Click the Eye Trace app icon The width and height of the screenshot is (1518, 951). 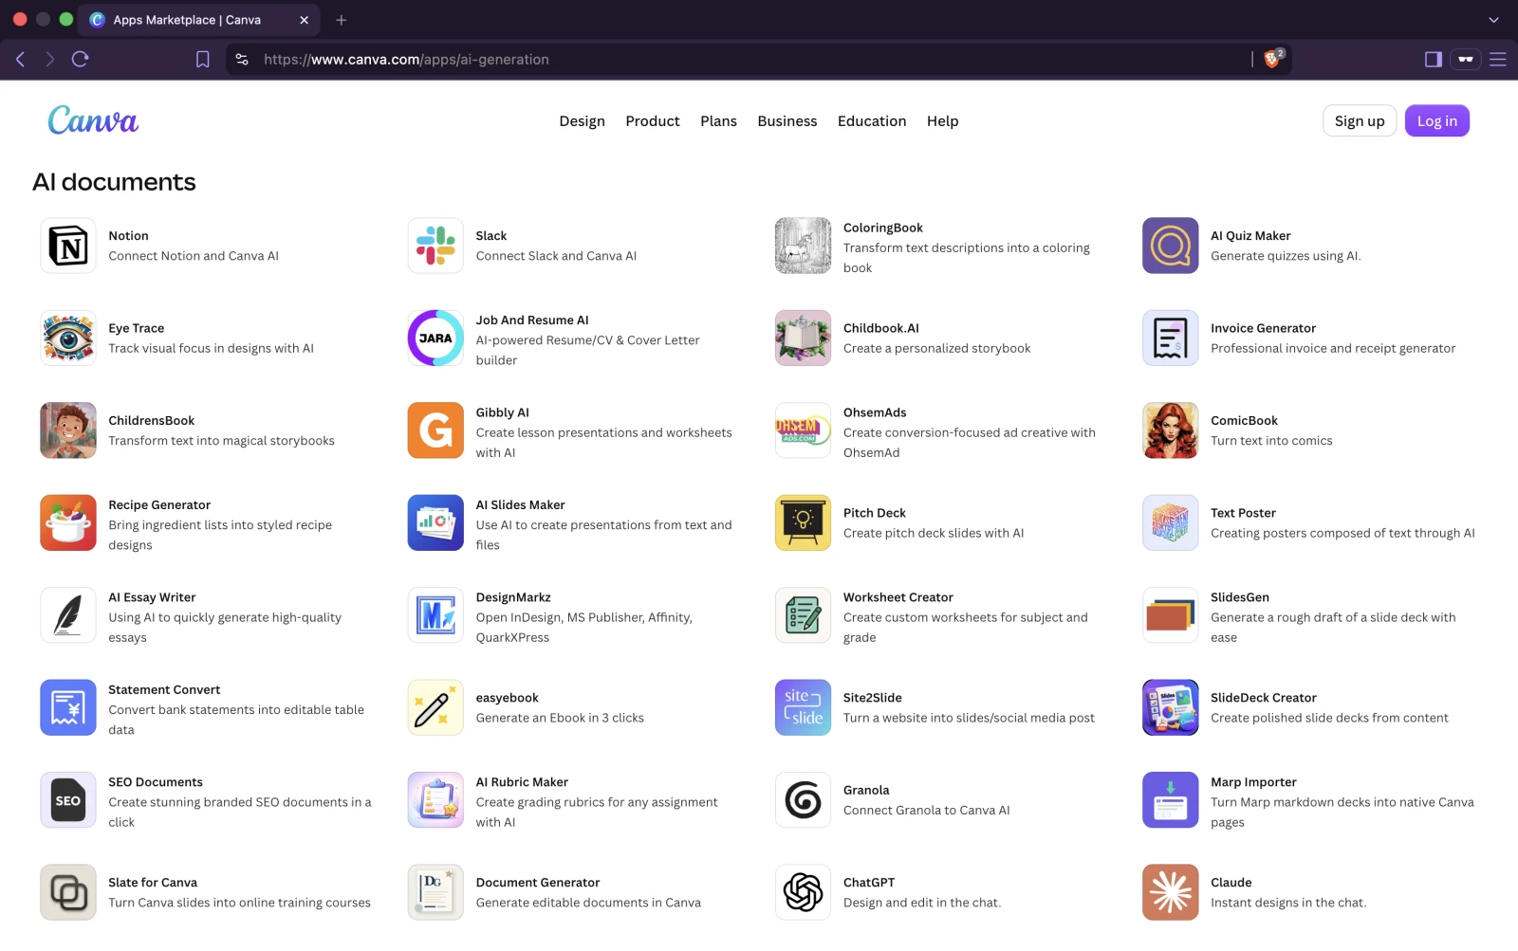(68, 338)
